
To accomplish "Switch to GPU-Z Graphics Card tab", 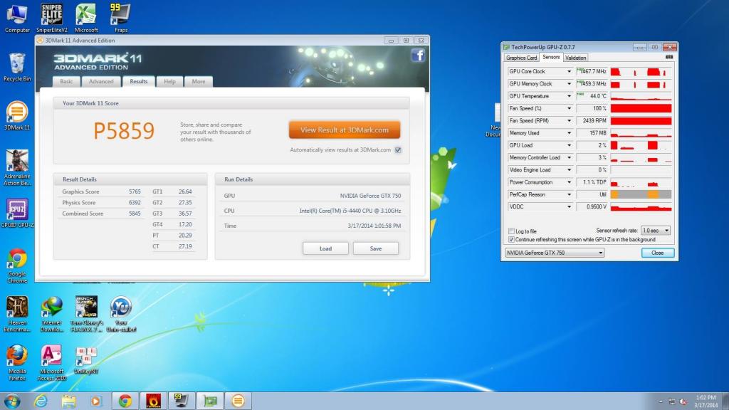I will [521, 58].
